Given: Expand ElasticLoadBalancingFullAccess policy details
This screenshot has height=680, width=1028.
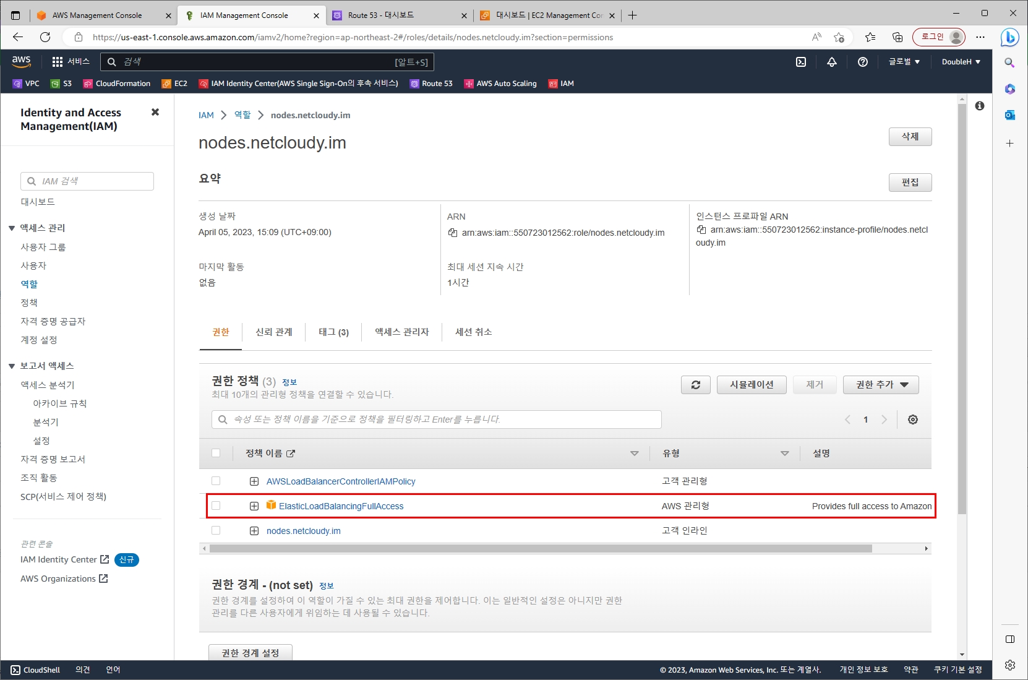Looking at the screenshot, I should [x=254, y=506].
